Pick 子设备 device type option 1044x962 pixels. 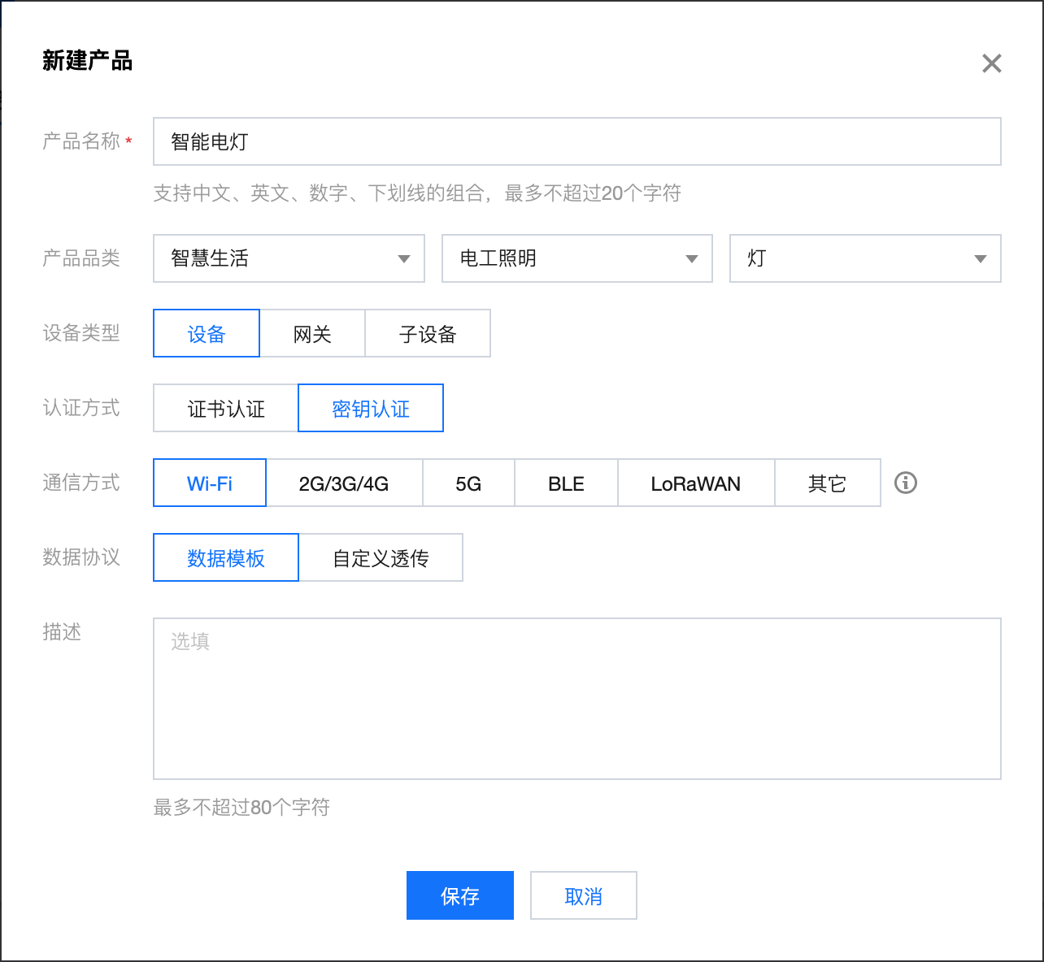[428, 333]
